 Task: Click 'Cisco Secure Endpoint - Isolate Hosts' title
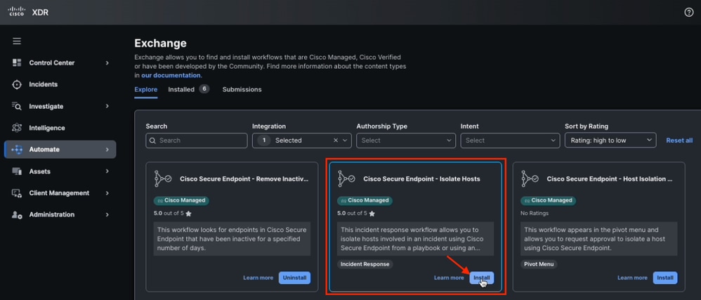(x=421, y=179)
